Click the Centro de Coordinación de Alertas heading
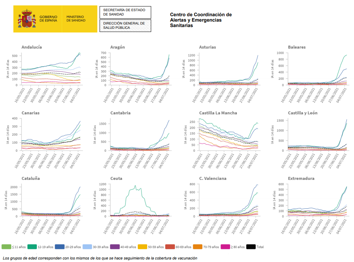The height and width of the screenshot is (262, 354). tap(201, 20)
